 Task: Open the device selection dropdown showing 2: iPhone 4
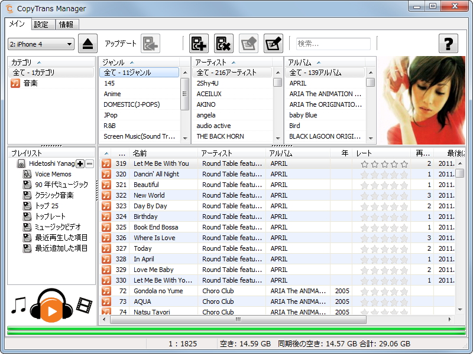[x=41, y=44]
